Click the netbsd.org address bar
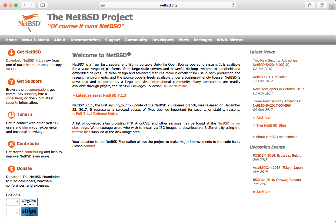 pyautogui.click(x=168, y=5)
